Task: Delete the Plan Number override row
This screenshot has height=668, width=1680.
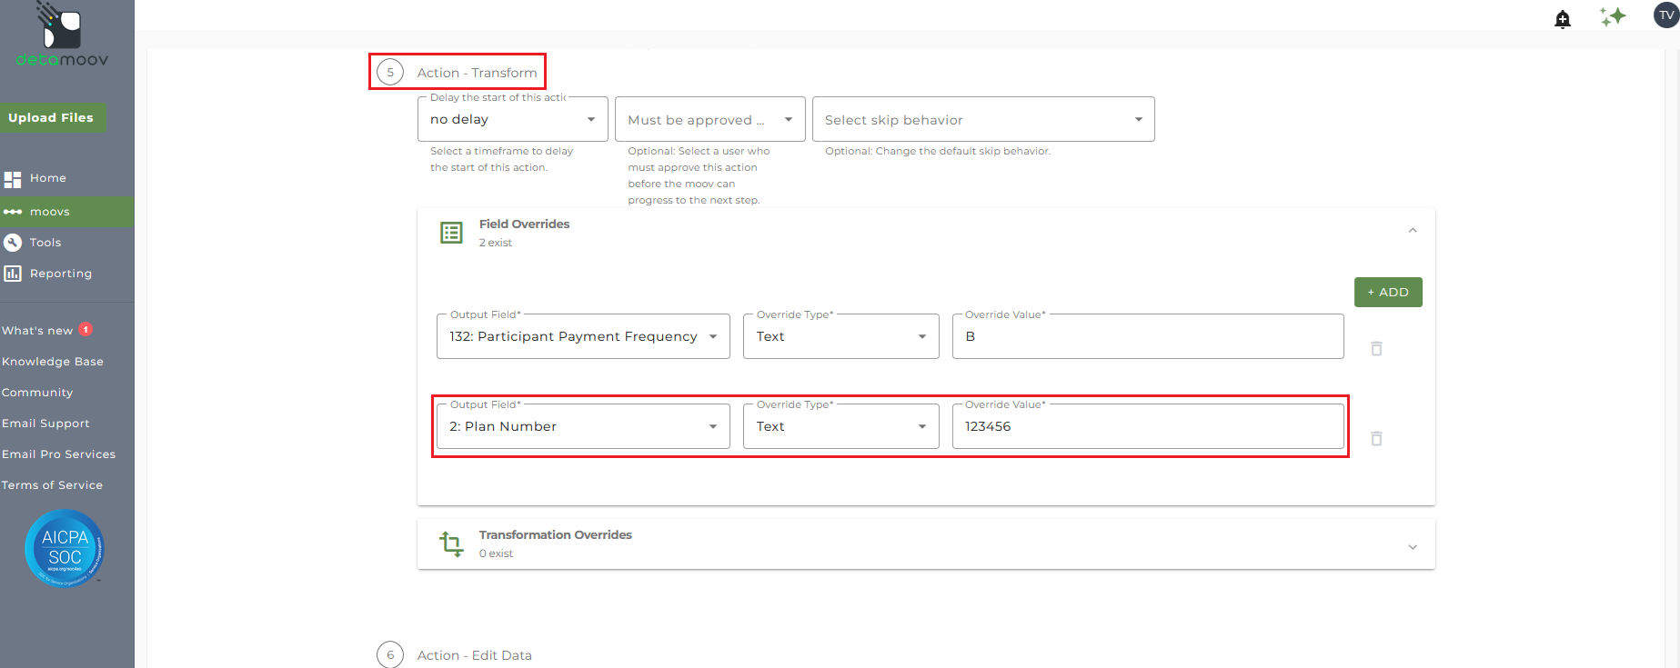Action: click(1377, 439)
